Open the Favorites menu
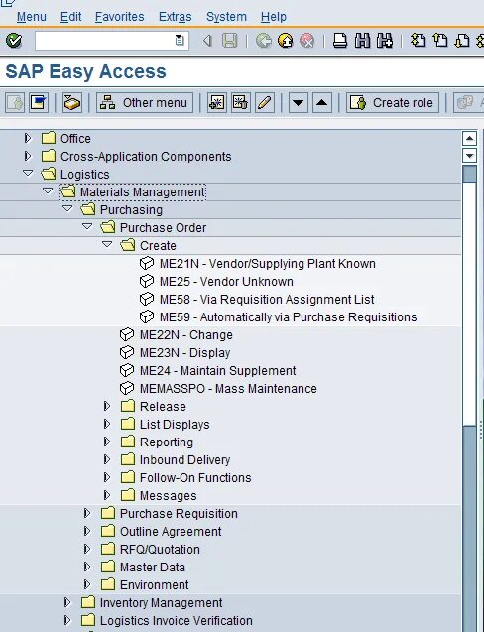 119,17
